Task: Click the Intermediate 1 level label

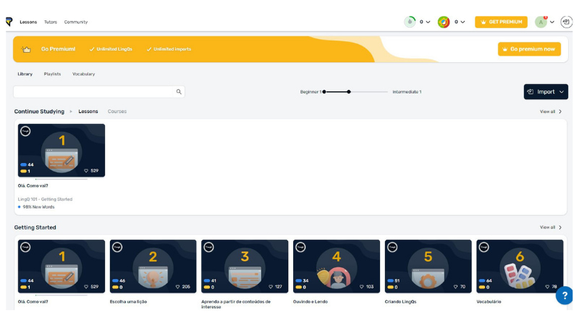Action: pyautogui.click(x=407, y=92)
